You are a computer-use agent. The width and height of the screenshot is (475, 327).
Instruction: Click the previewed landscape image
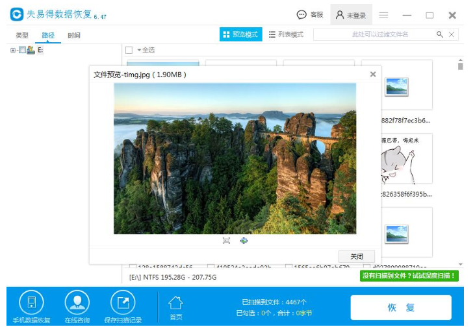(235, 158)
